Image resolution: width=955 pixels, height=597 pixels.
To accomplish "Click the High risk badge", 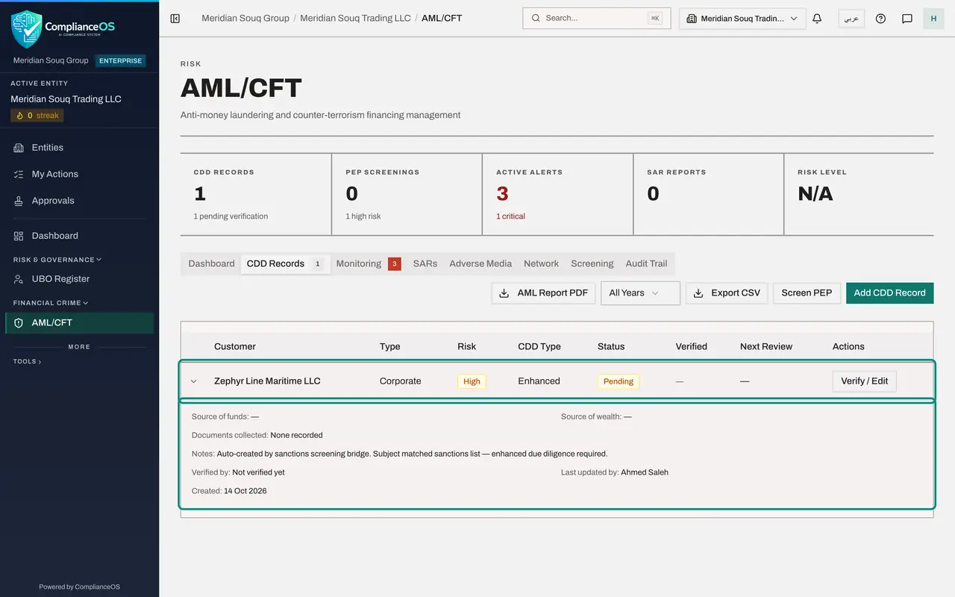I will click(x=472, y=381).
